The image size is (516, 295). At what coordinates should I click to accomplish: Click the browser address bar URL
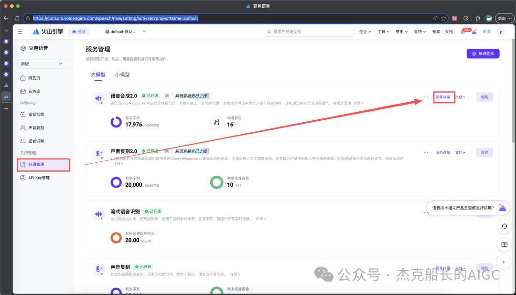pos(116,19)
